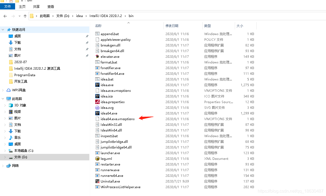Open recent locations dropdown arrow
326x196 pixels.
pyautogui.click(x=19, y=16)
